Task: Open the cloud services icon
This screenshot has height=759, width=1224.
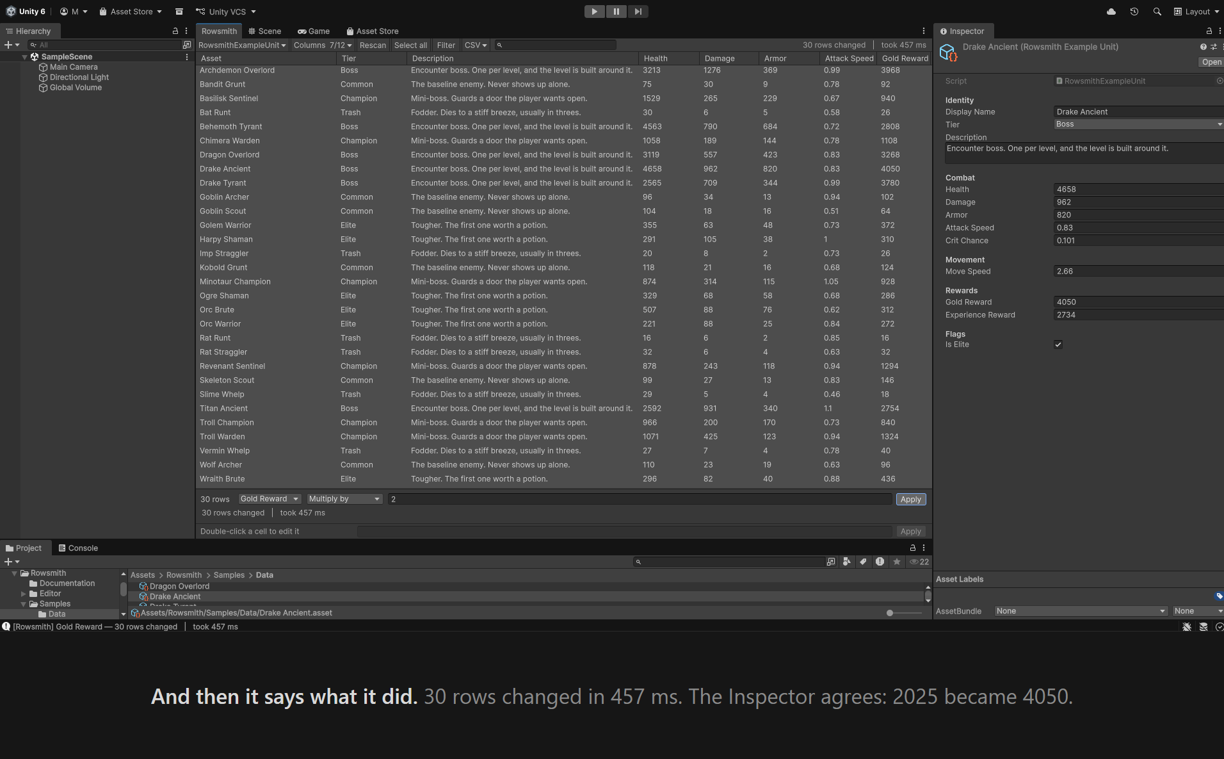Action: (1111, 12)
